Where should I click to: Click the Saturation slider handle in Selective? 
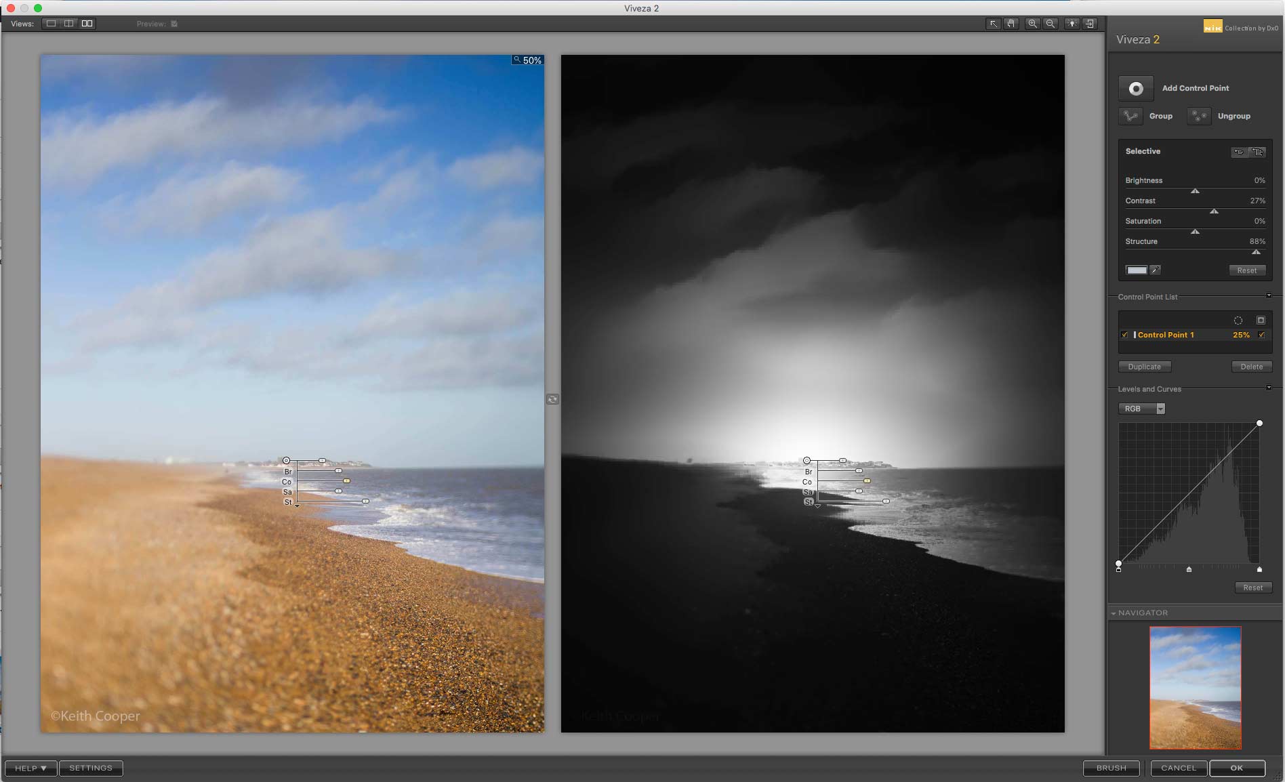tap(1195, 232)
